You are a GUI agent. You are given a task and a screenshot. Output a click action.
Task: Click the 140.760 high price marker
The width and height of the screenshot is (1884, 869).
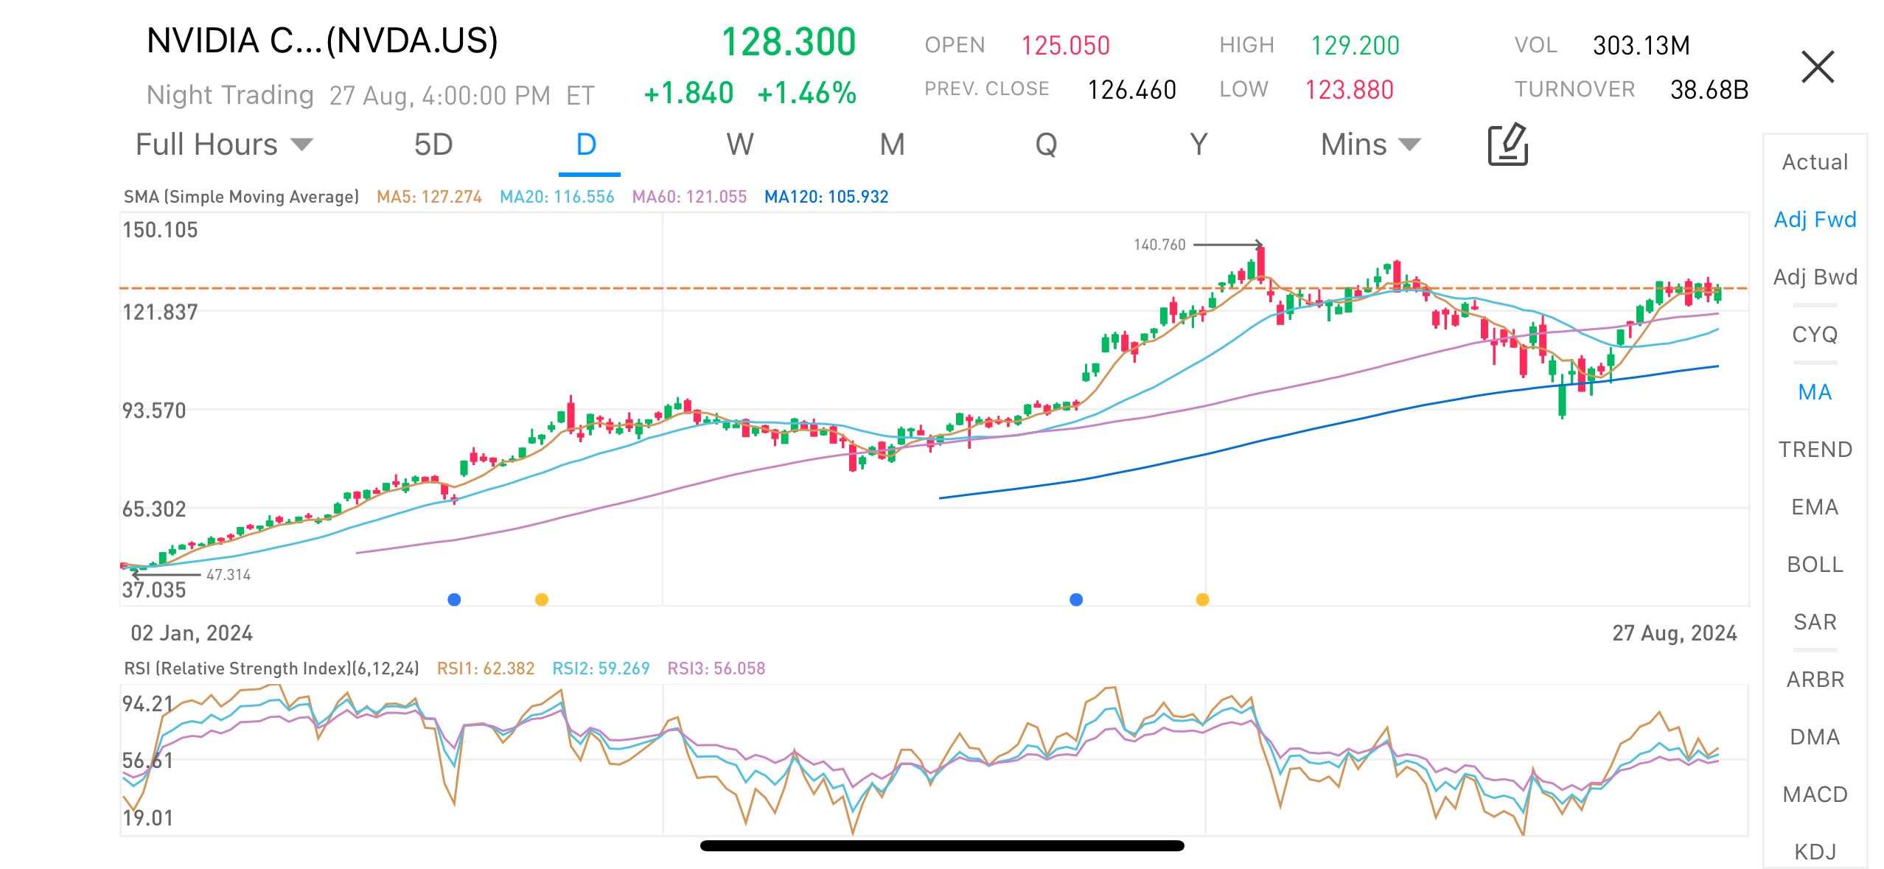click(1159, 245)
